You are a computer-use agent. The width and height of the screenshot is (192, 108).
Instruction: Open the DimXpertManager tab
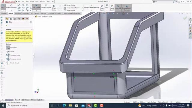(x=19, y=19)
